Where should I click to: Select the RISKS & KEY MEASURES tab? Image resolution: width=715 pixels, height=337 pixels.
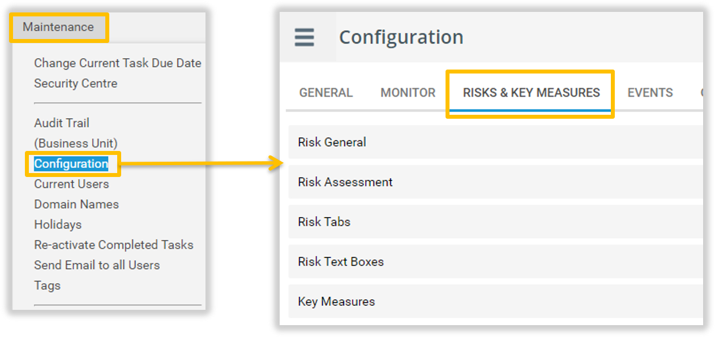531,93
